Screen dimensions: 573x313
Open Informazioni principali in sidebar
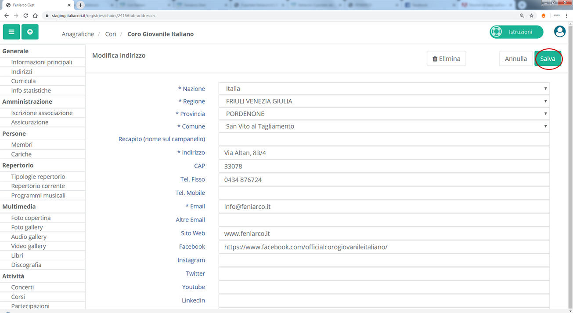click(x=42, y=62)
